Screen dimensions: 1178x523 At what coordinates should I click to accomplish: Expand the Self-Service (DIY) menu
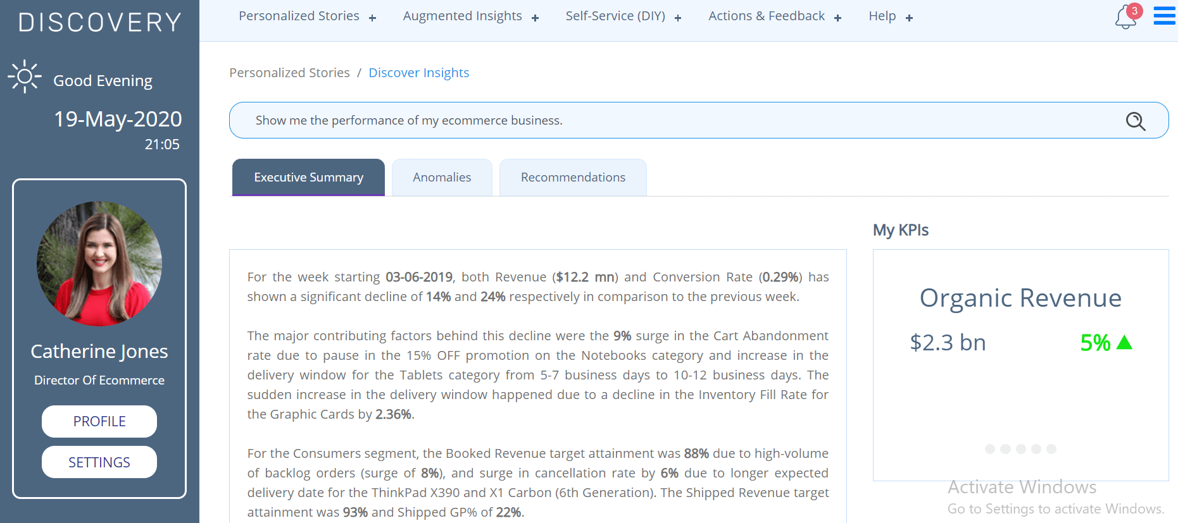(623, 16)
